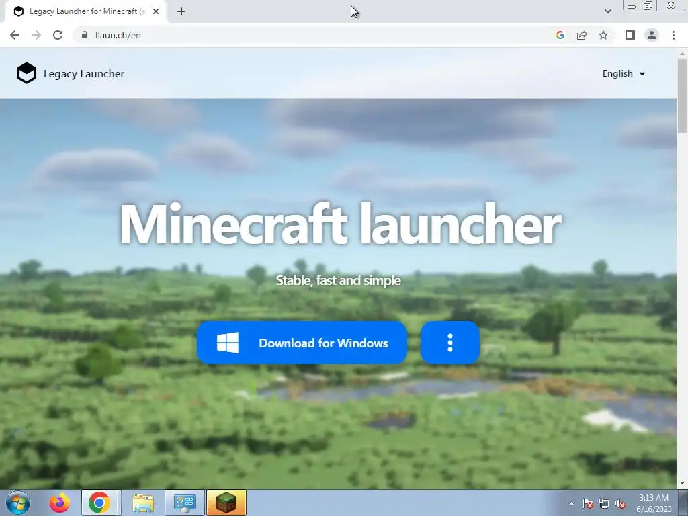Click the network status tray icon
The width and height of the screenshot is (688, 516).
pos(604,503)
